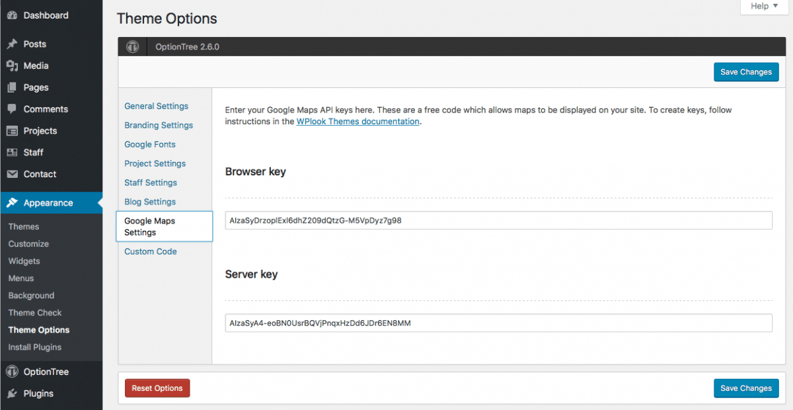793x410 pixels.
Task: Select the Projects icon in the sidebar
Action: tap(14, 130)
